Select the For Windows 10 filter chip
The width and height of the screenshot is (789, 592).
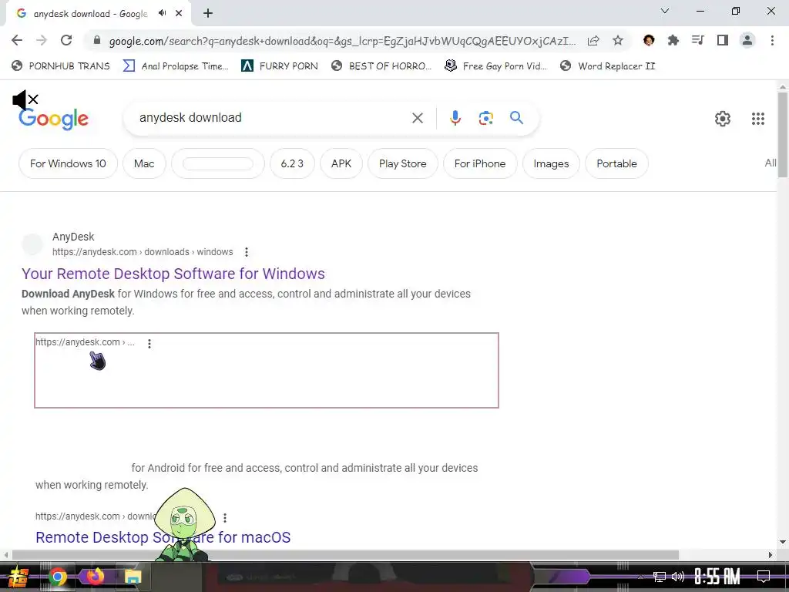point(68,163)
